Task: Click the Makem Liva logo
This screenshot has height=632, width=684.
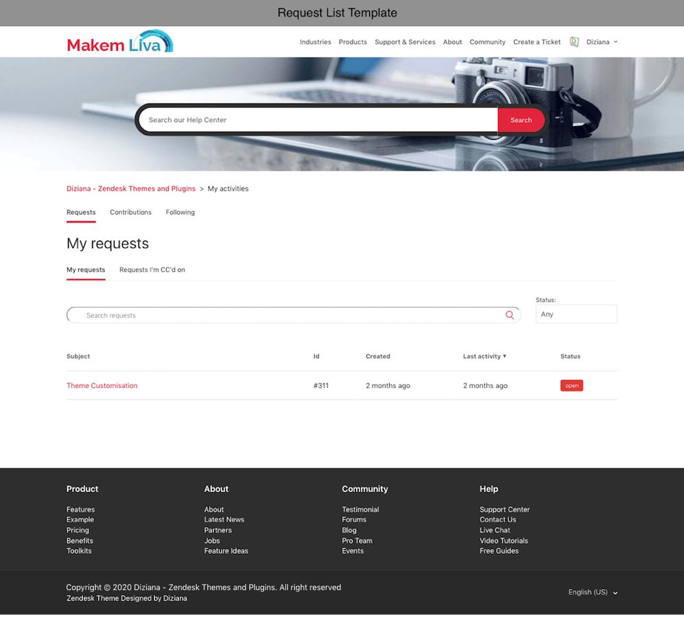Action: click(x=119, y=42)
